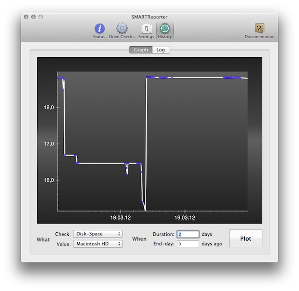Zoom the SMARTReporter window

point(41,16)
